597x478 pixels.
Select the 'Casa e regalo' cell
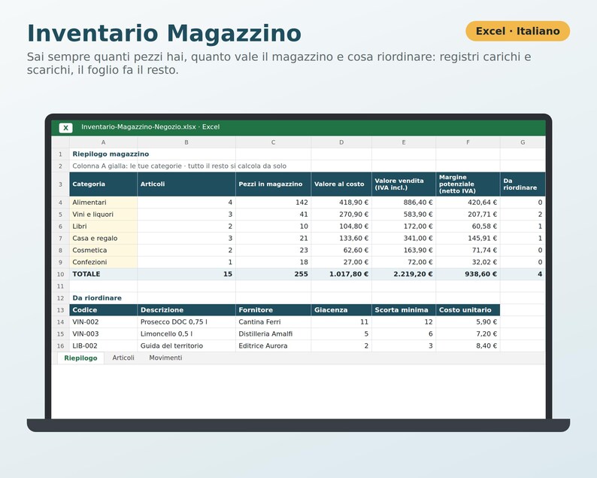(103, 238)
